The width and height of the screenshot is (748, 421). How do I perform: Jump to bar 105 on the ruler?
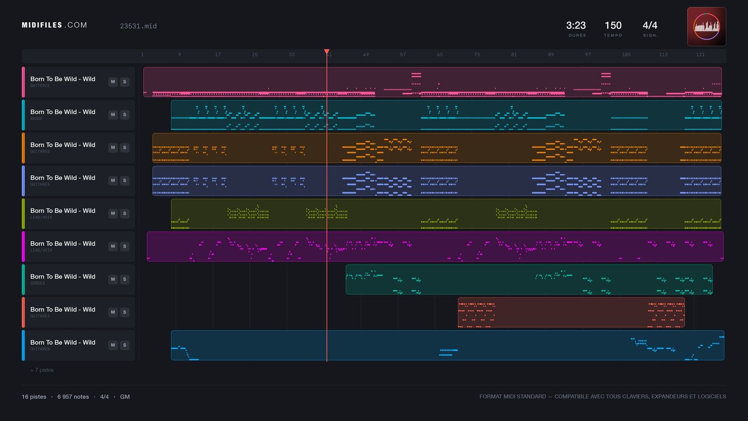(626, 55)
